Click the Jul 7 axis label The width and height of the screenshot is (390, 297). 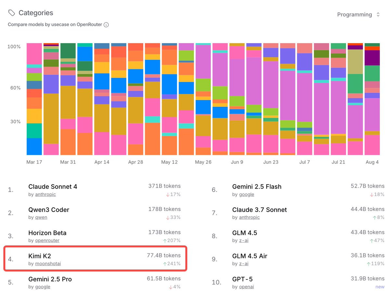coord(305,162)
